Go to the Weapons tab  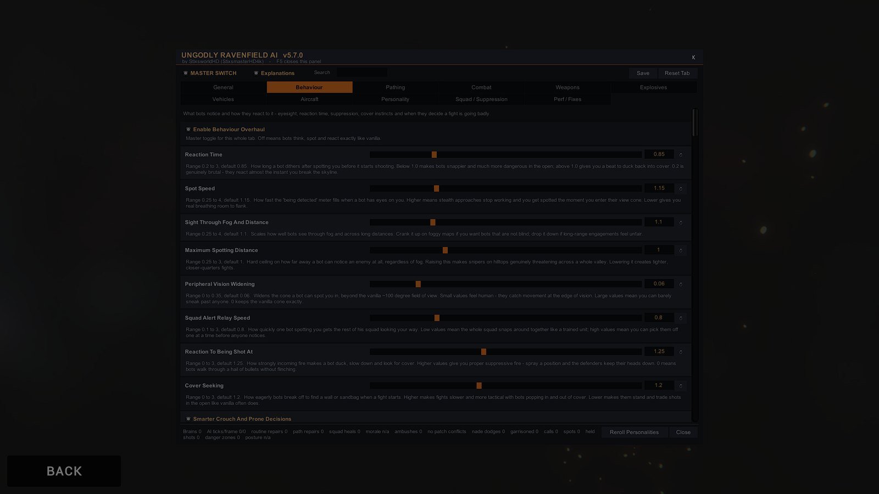coord(568,87)
